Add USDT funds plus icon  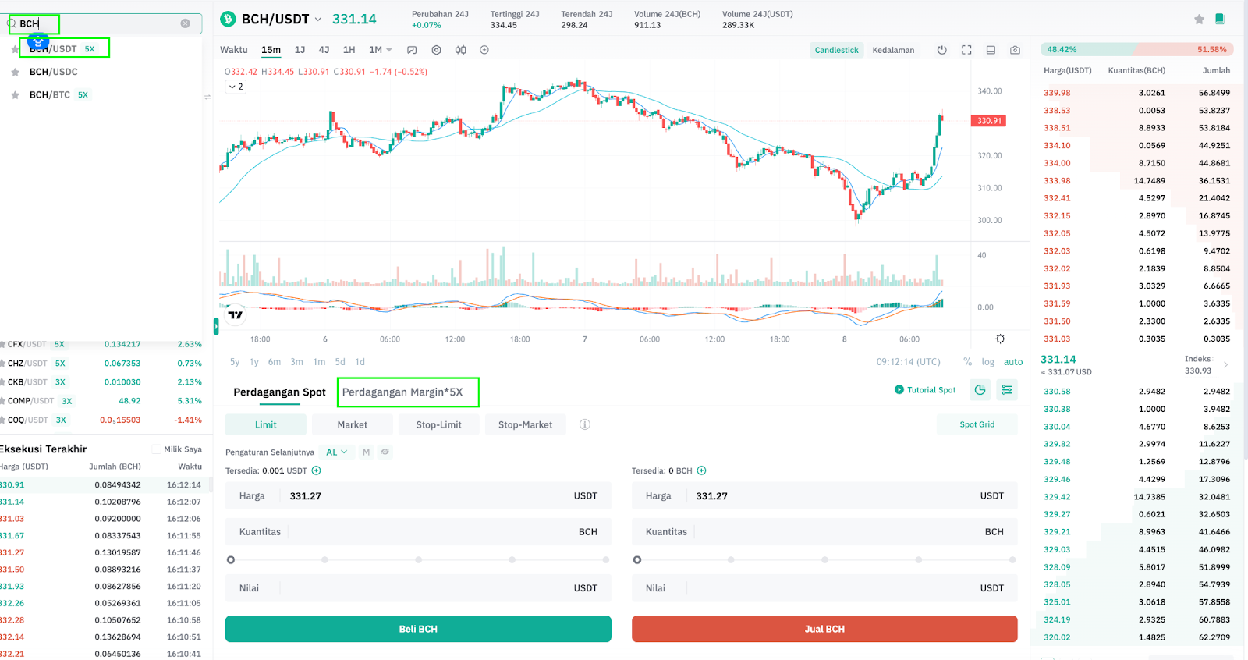tap(317, 470)
